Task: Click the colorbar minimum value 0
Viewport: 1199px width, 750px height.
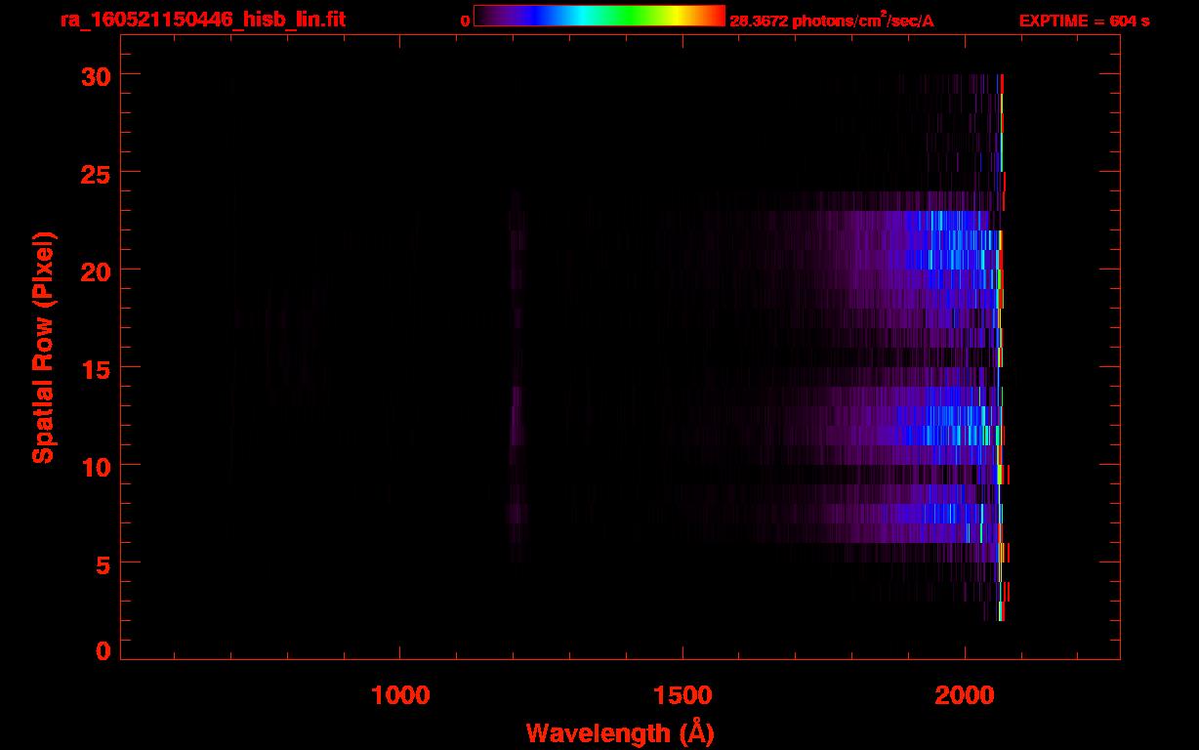Action: pyautogui.click(x=466, y=21)
